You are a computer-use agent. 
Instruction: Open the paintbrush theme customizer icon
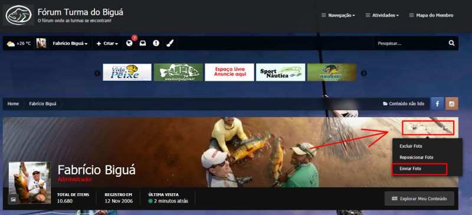coord(169,44)
